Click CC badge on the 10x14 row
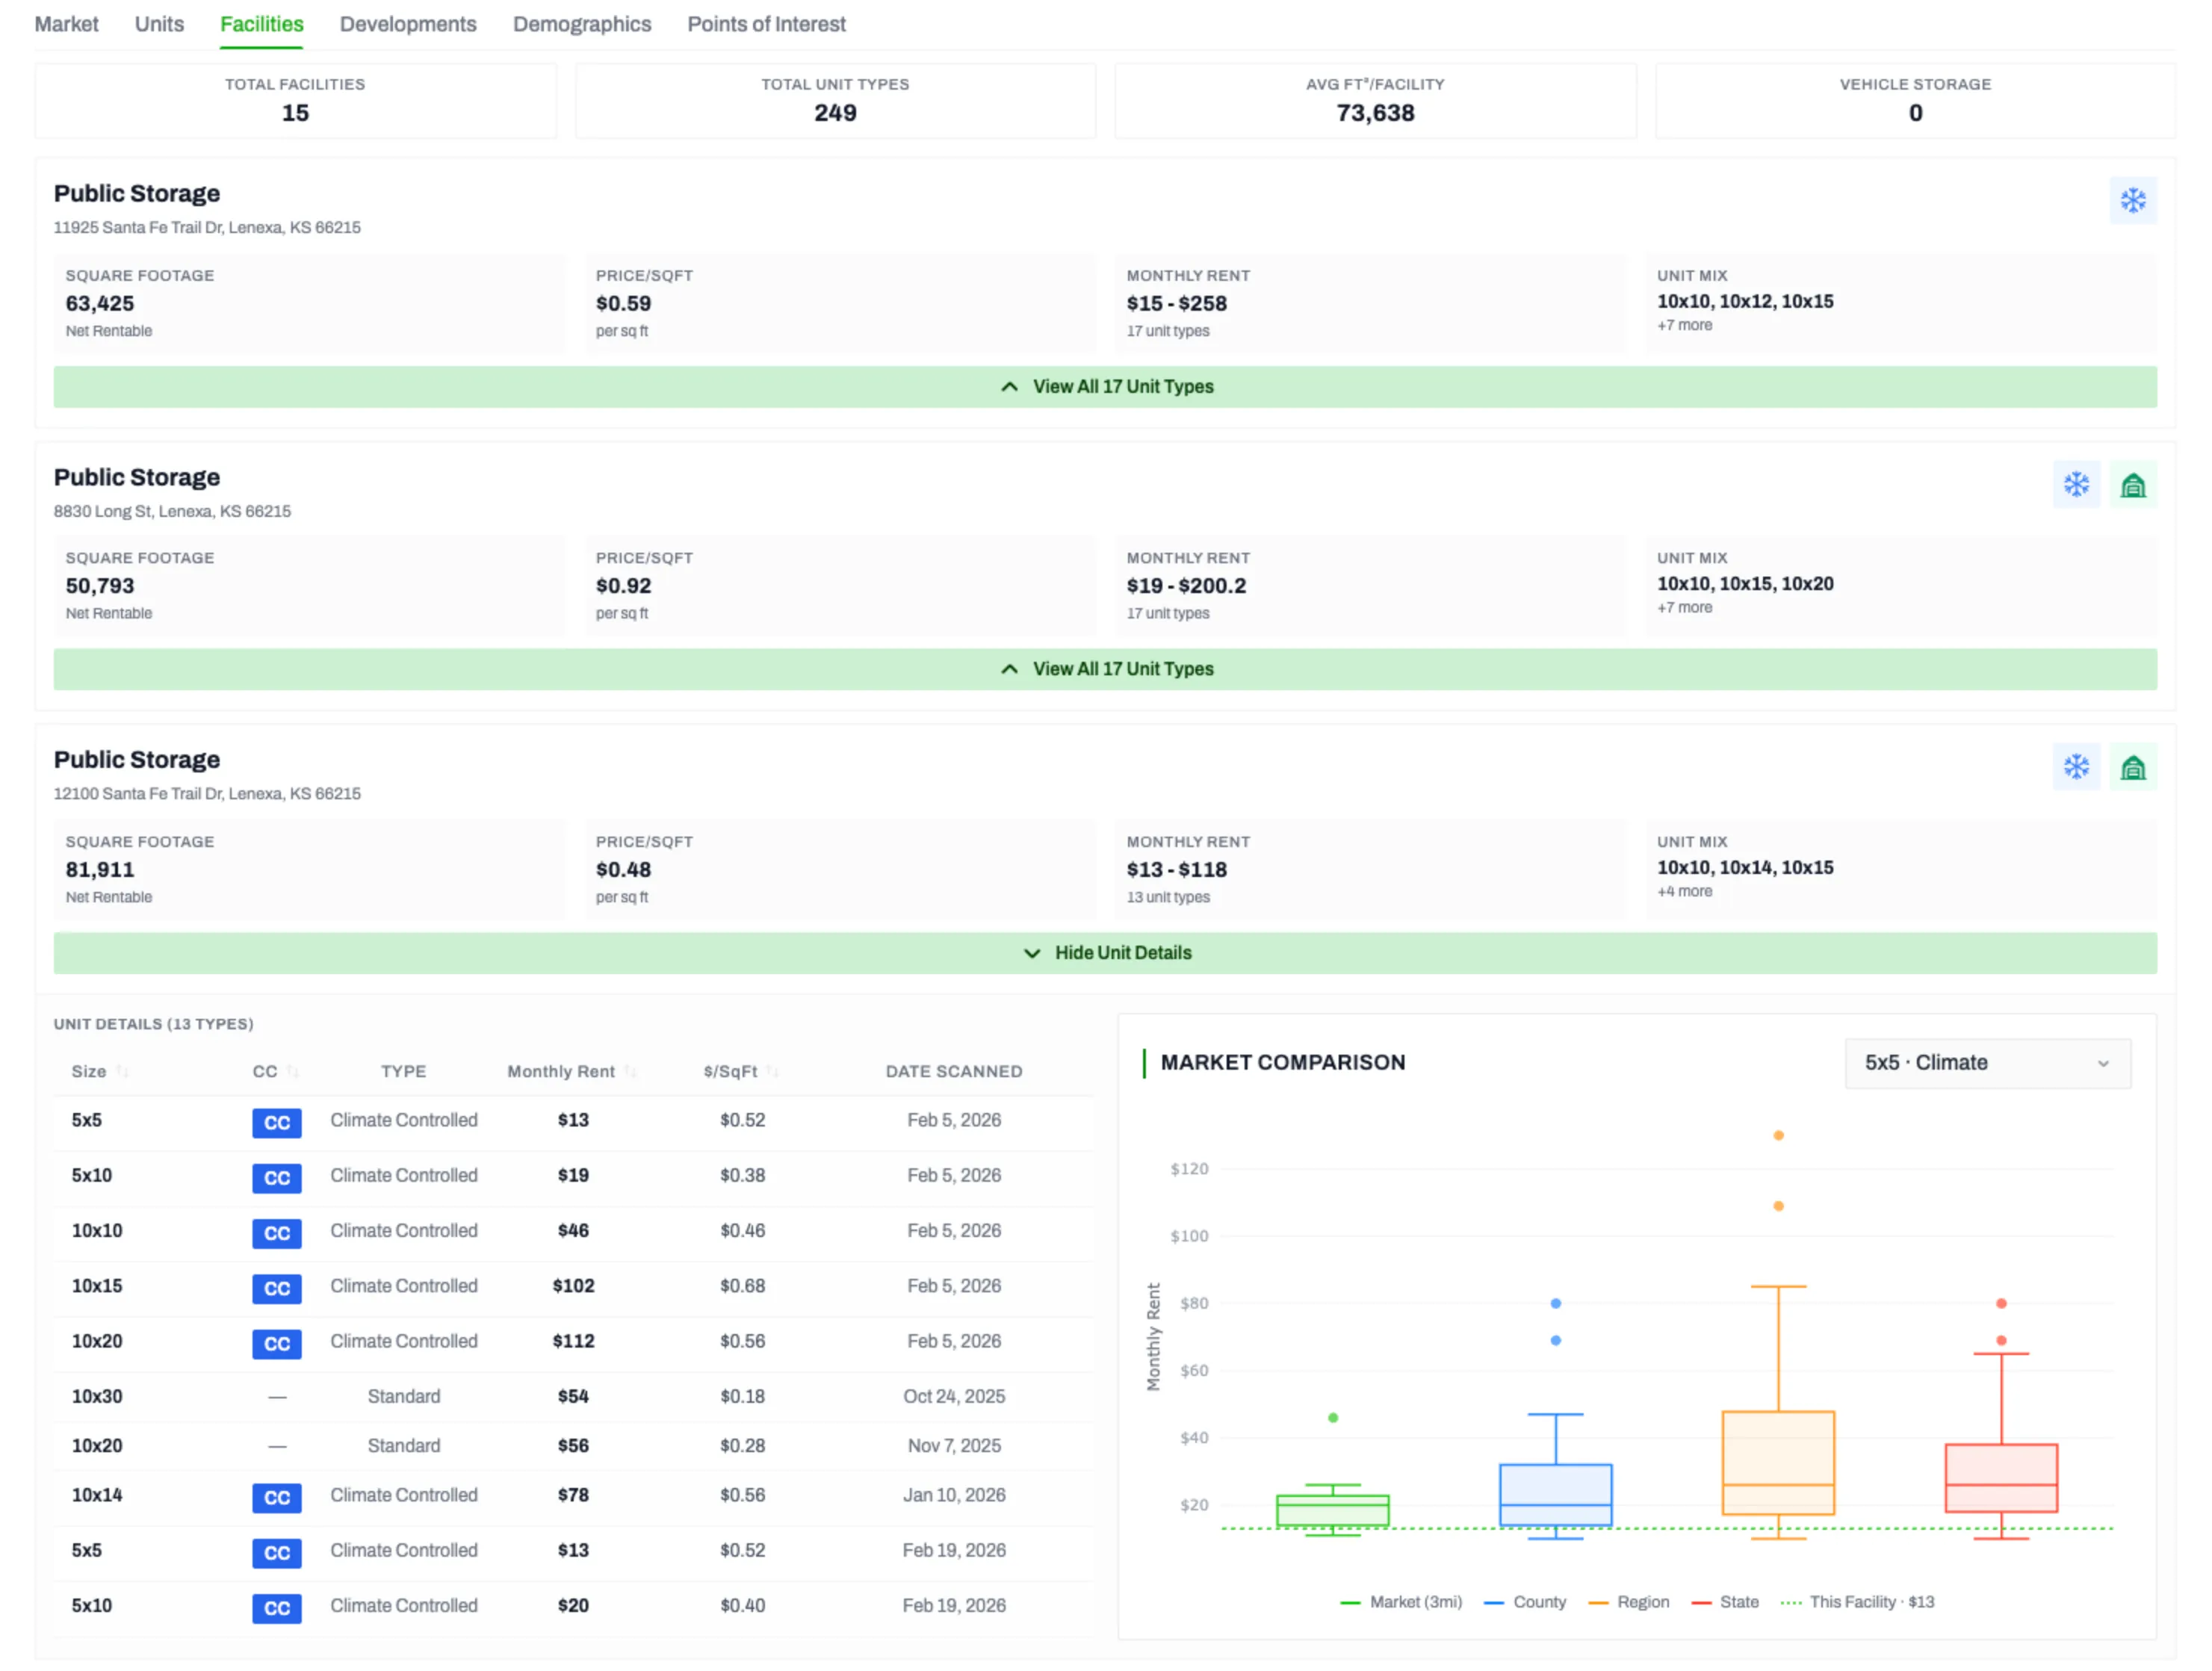Image resolution: width=2212 pixels, height=1671 pixels. click(276, 1497)
